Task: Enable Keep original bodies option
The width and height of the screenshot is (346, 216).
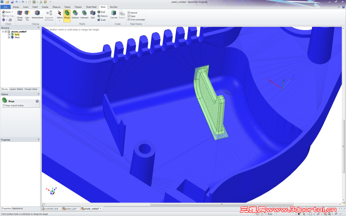Action: point(3,105)
